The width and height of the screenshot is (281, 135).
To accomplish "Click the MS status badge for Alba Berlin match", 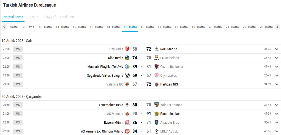I will (18, 58).
